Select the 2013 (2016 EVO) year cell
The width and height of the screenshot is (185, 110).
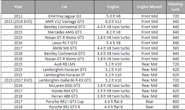[x=18, y=22]
